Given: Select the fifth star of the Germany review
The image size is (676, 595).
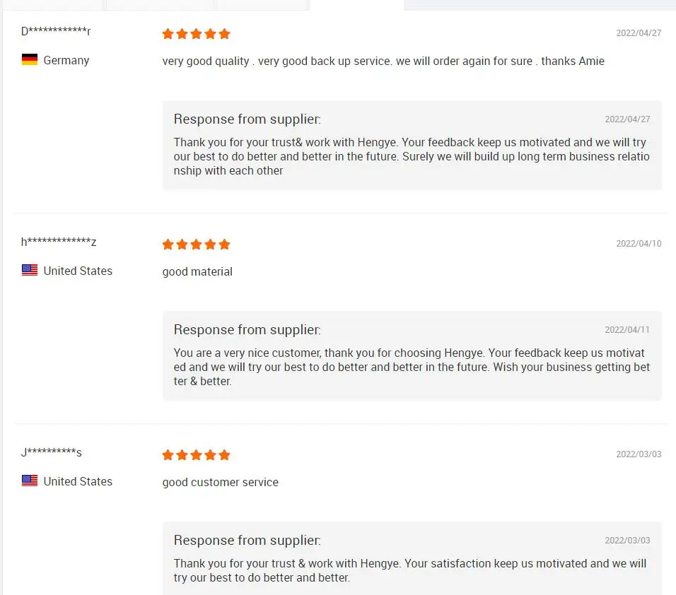Looking at the screenshot, I should (x=224, y=33).
